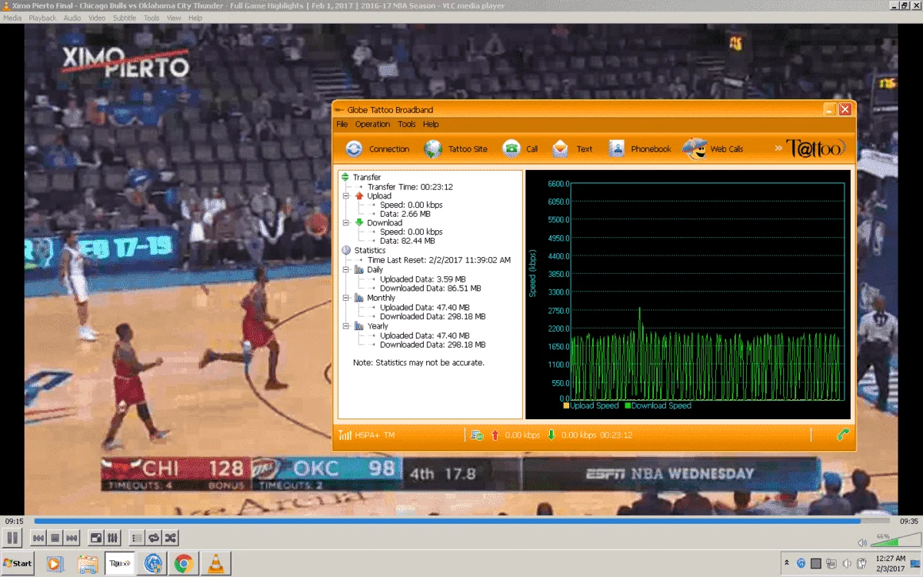Open the Connection tool in Globe Tattoo
The width and height of the screenshot is (923, 577).
coord(377,148)
